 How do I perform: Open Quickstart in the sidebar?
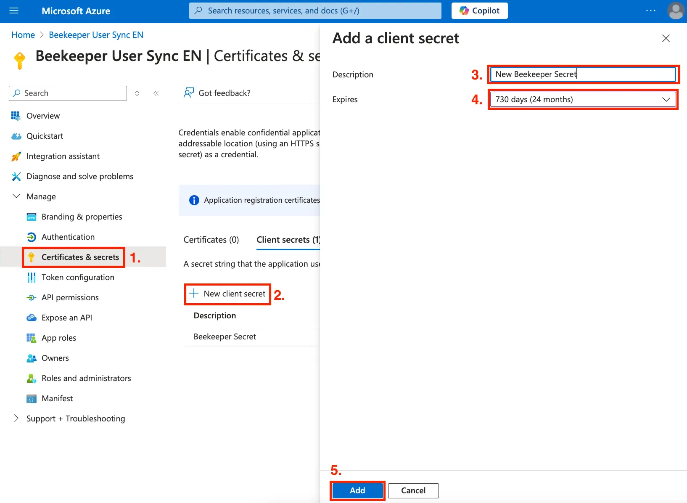45,136
